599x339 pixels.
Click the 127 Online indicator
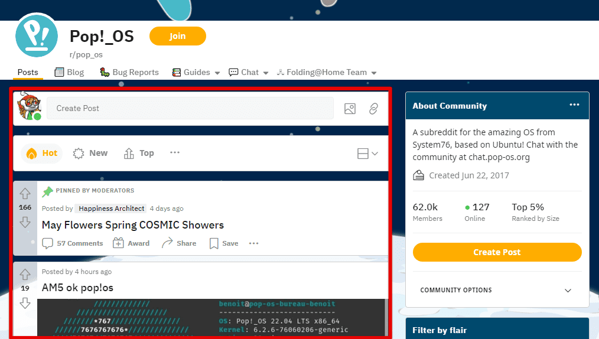(x=477, y=212)
